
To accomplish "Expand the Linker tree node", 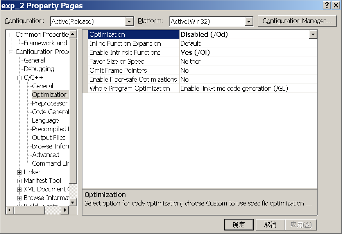I will (20, 172).
